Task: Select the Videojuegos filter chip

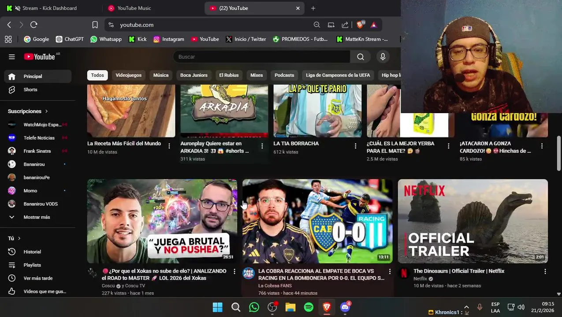Action: click(x=129, y=75)
